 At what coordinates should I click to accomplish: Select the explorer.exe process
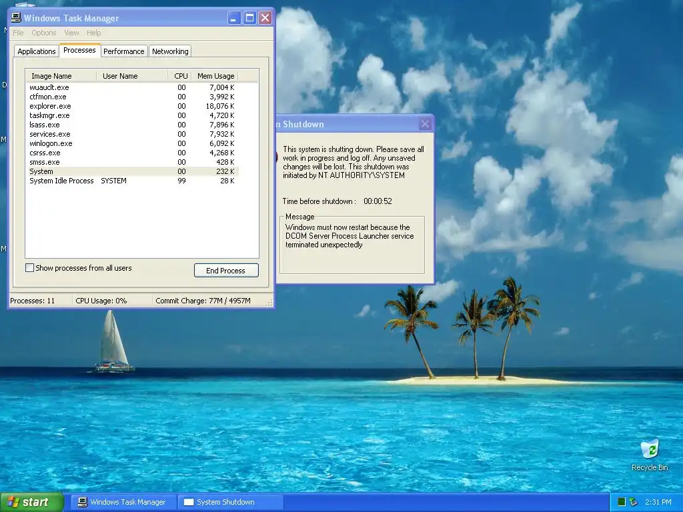click(x=133, y=106)
